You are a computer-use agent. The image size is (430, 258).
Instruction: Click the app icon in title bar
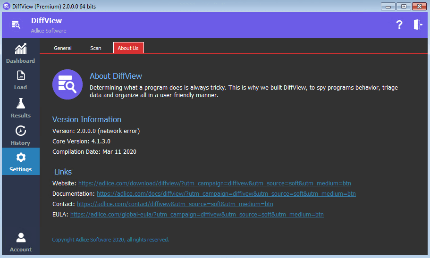[6, 6]
